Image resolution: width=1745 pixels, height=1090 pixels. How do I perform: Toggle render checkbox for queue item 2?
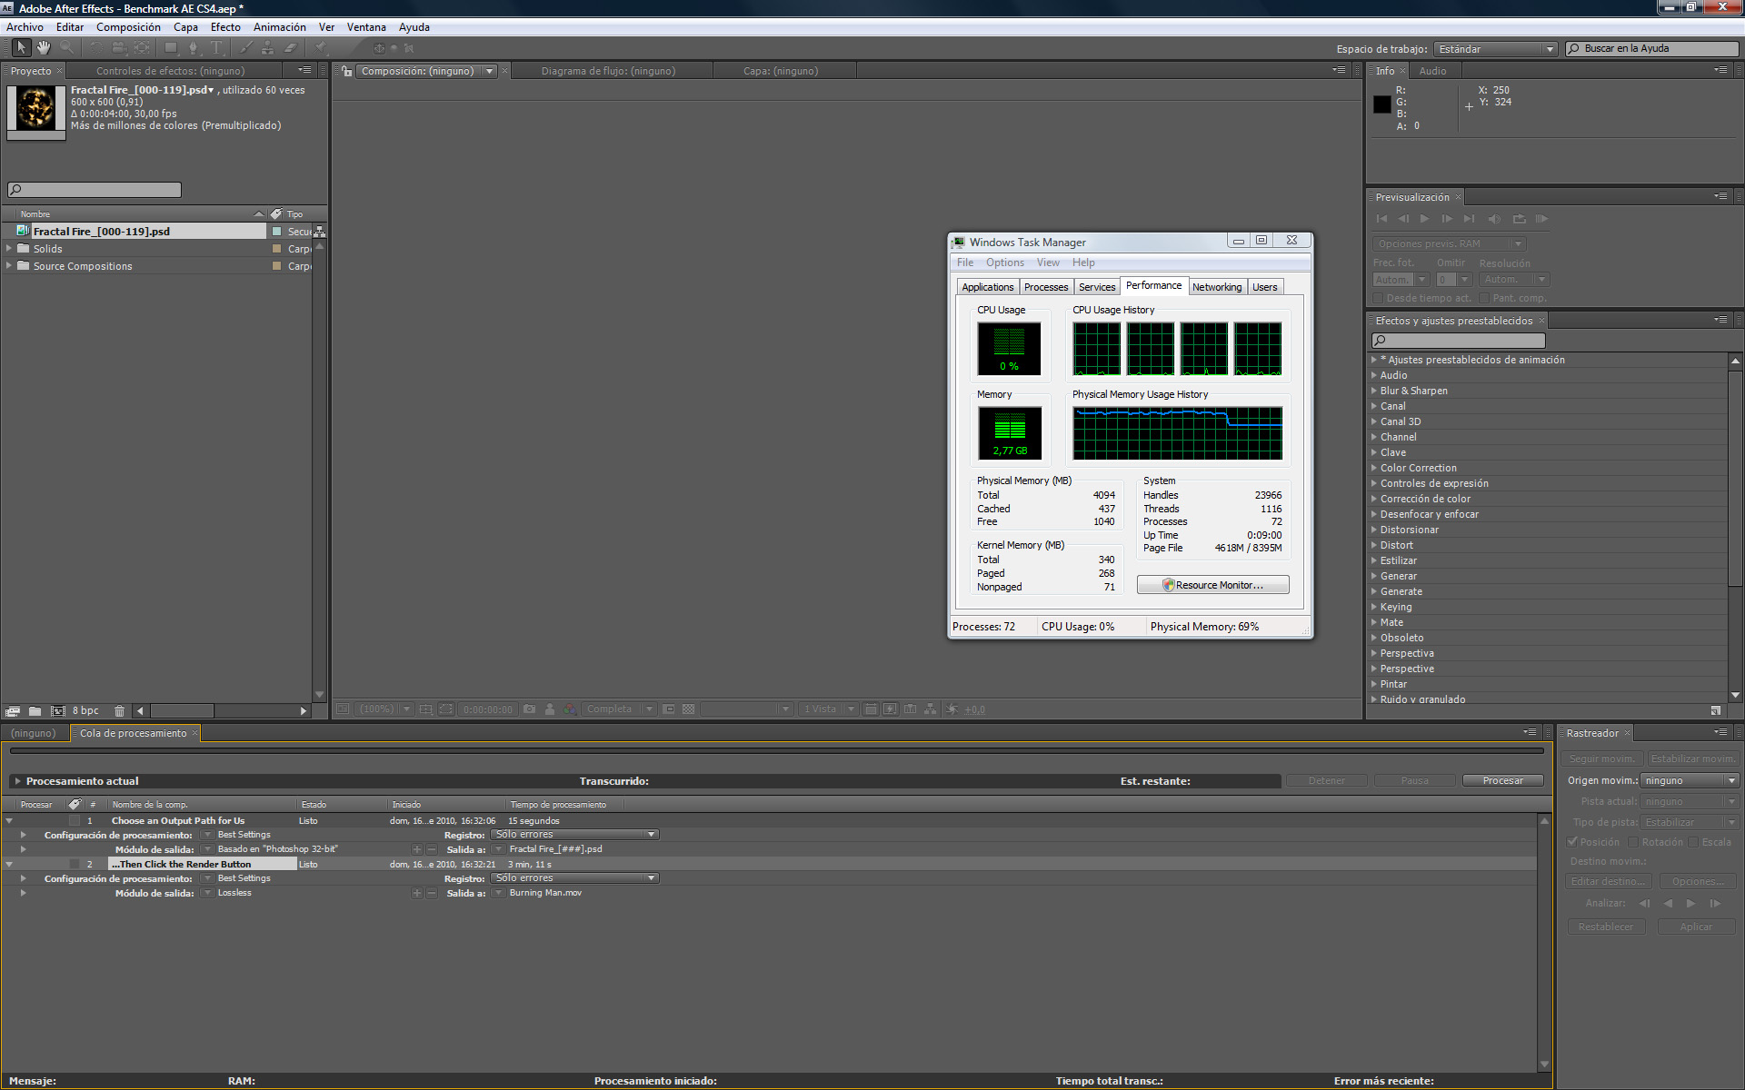(75, 865)
